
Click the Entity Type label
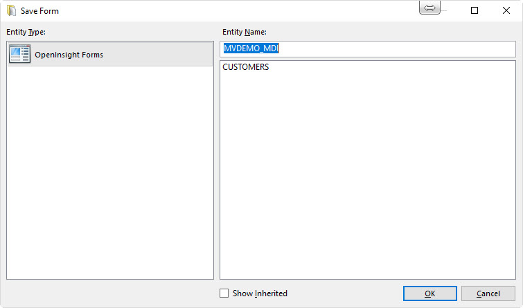click(x=26, y=32)
